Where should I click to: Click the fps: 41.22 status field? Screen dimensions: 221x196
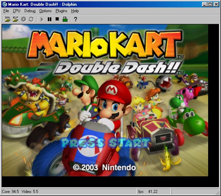[x=154, y=192]
